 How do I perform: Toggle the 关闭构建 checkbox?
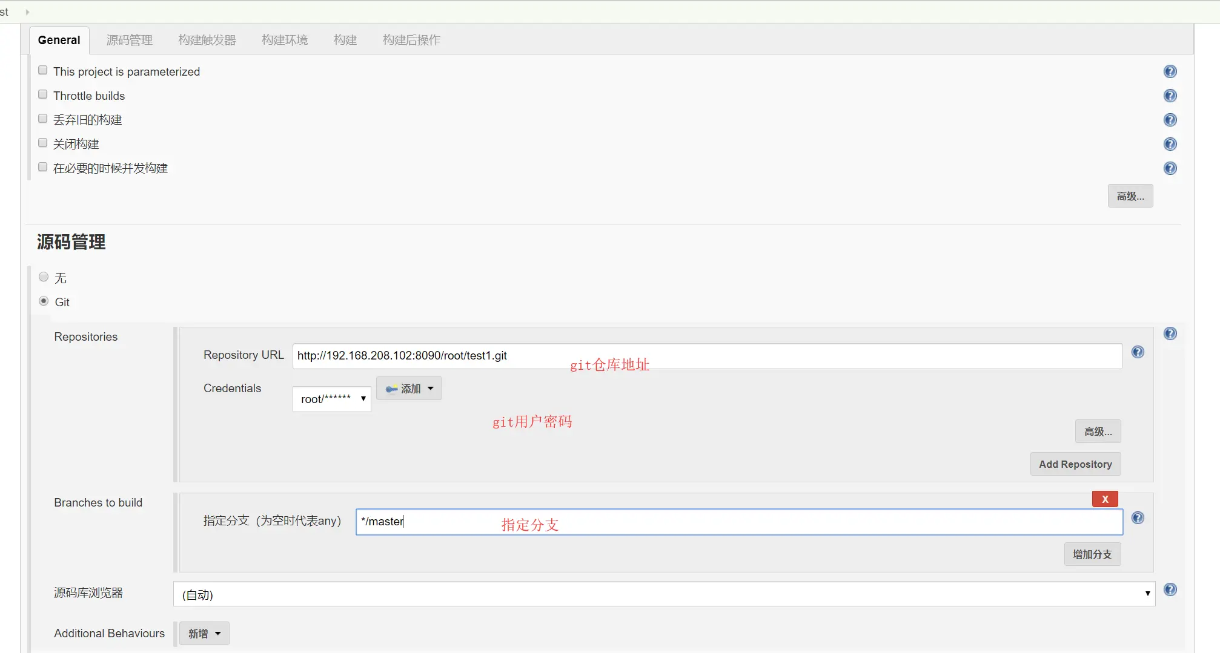[x=43, y=143]
